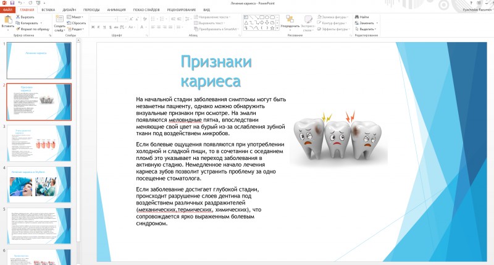This screenshot has width=494, height=265.
Task: Open Section (Раздел) dropdown
Action: [x=75, y=29]
